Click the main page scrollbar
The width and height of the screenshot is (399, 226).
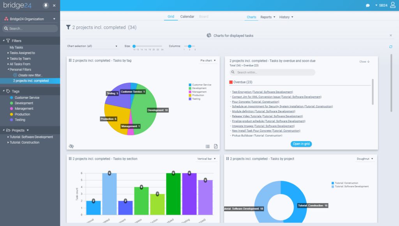(391, 83)
